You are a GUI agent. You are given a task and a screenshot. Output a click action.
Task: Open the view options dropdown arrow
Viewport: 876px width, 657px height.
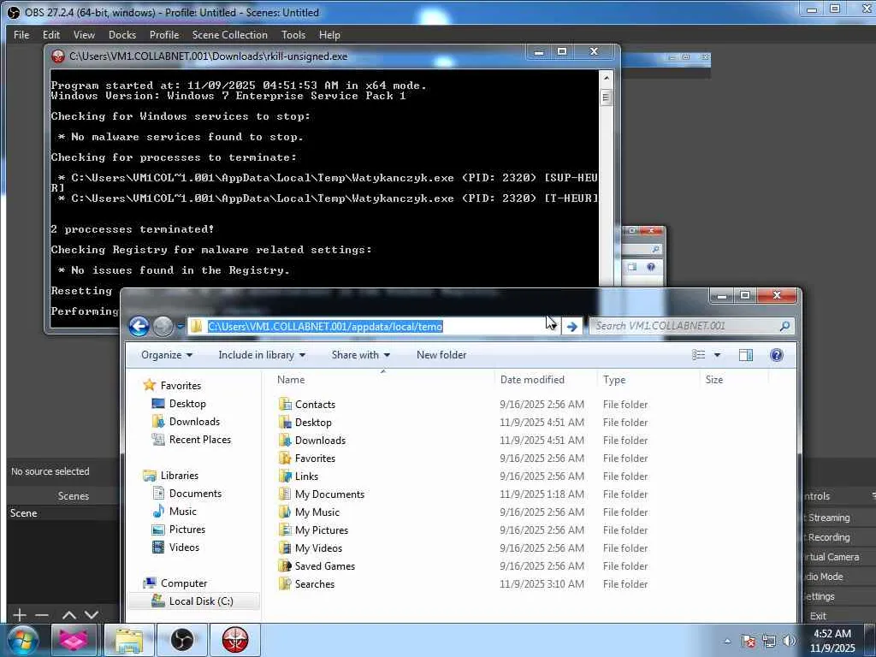pos(718,355)
